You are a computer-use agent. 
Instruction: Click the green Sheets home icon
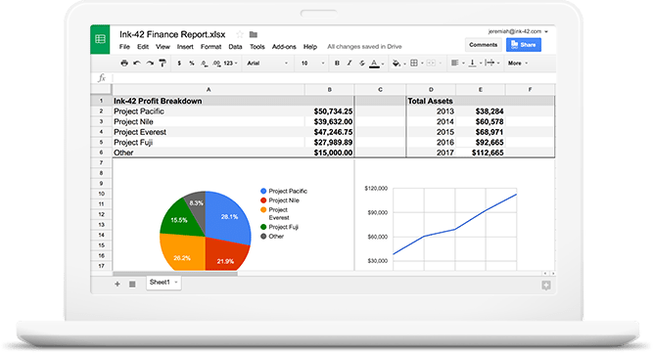100,39
